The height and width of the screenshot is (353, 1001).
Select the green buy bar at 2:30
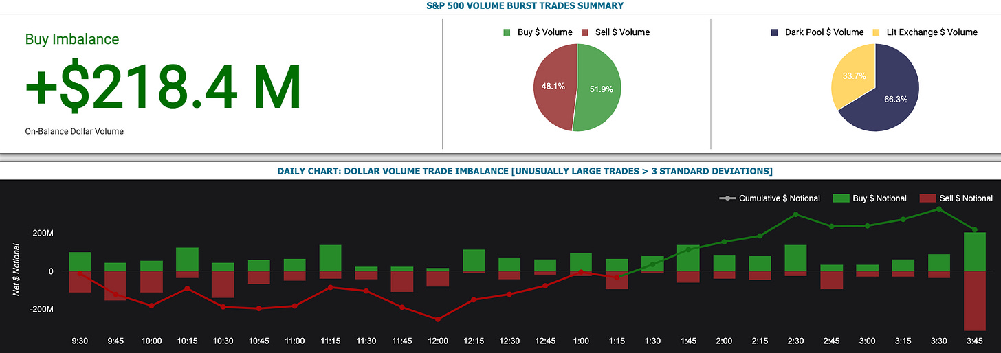click(795, 258)
